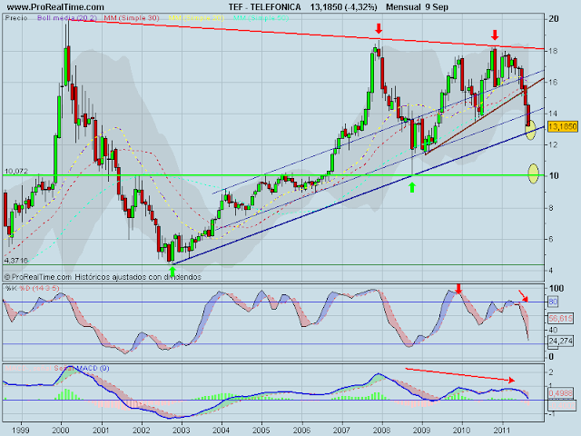Click the 20 tick on price axis
Viewport: 581px width, 436px height.
tap(554, 19)
